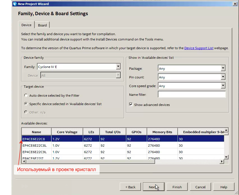Switch to the Board tab
239x195 pixels.
pyautogui.click(x=42, y=25)
